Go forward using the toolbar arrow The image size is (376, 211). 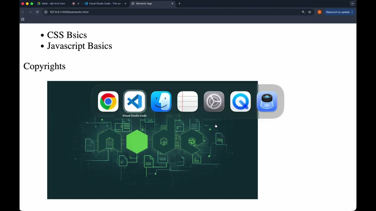click(x=30, y=12)
